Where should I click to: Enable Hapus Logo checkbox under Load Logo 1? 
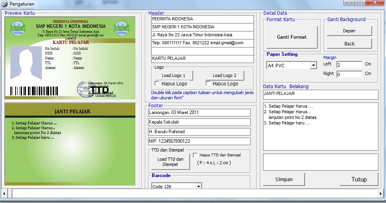(x=157, y=84)
